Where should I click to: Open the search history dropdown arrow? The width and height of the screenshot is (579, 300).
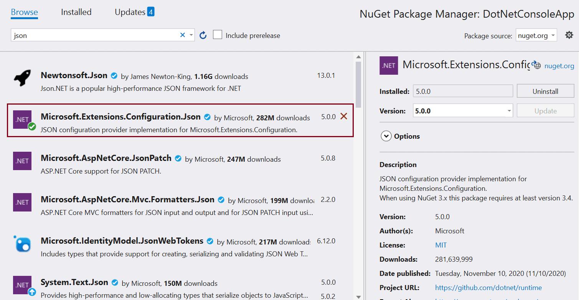[191, 35]
